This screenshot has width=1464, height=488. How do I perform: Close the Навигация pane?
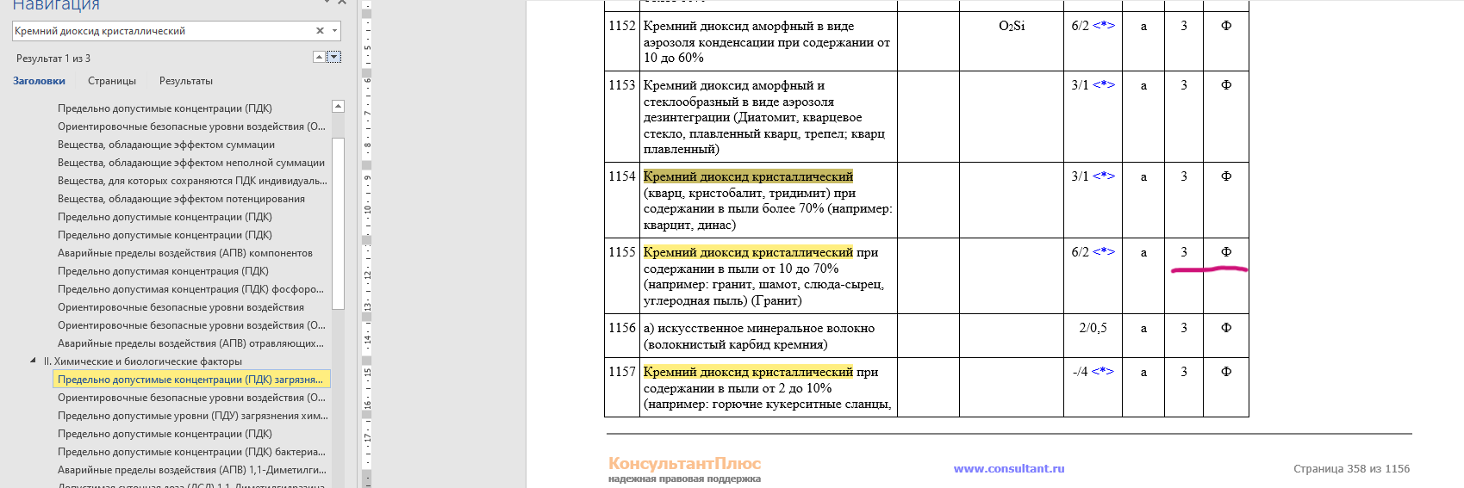[342, 3]
